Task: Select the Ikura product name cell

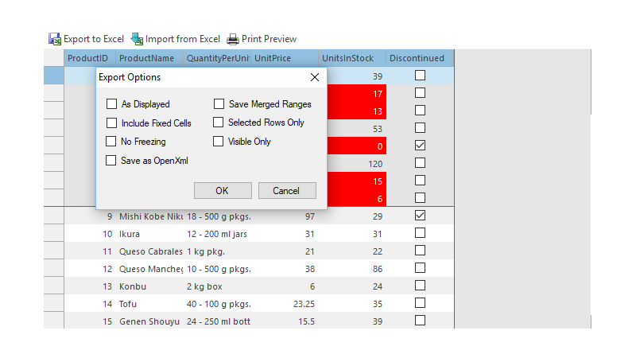Action: tap(149, 234)
